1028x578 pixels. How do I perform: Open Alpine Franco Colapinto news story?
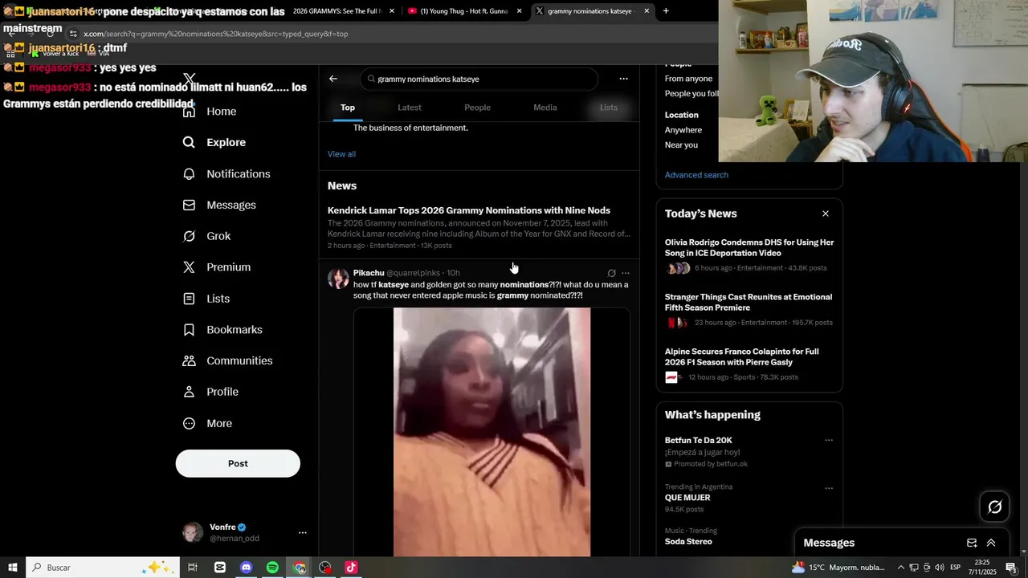[x=749, y=366]
